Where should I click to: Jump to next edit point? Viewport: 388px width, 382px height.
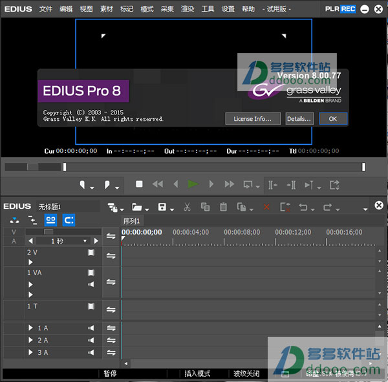click(x=291, y=185)
